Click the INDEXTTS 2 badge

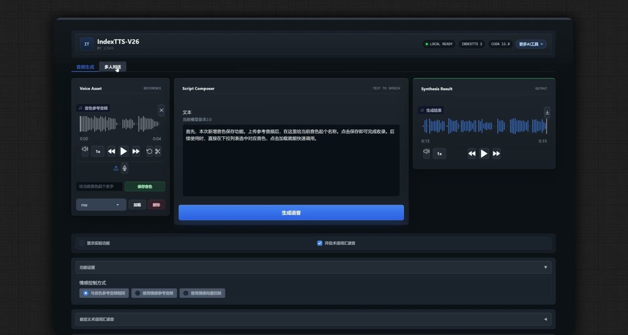(x=472, y=44)
